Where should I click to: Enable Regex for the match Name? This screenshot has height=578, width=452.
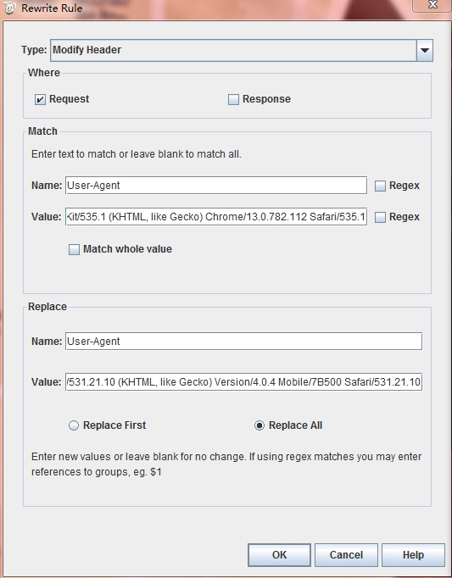pyautogui.click(x=380, y=186)
